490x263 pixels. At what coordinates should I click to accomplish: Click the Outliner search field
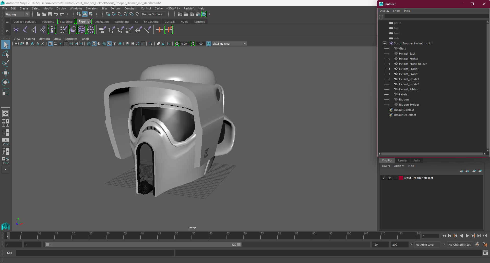coord(437,16)
